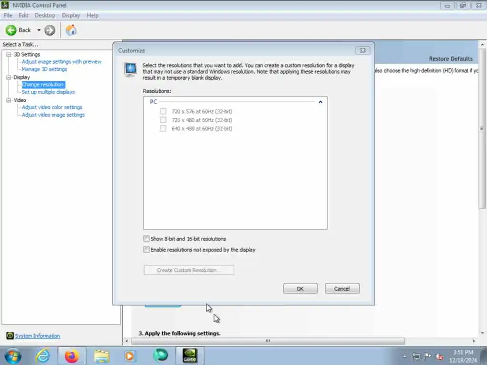This screenshot has width=487, height=365.
Task: Click the volume muted tray icon
Action: point(439,356)
